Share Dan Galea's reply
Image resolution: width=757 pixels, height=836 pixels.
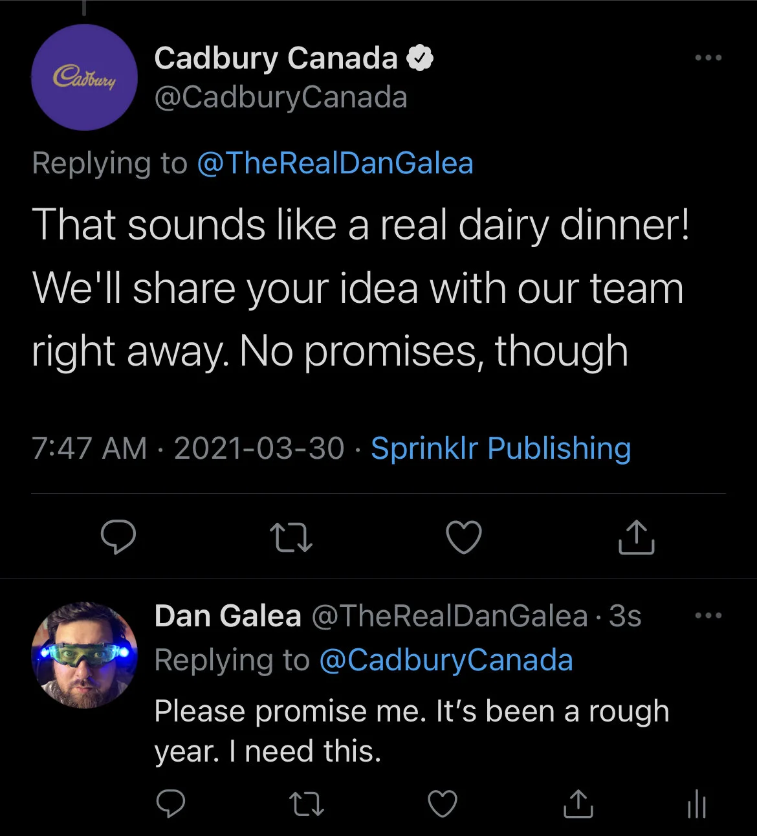[x=578, y=804]
